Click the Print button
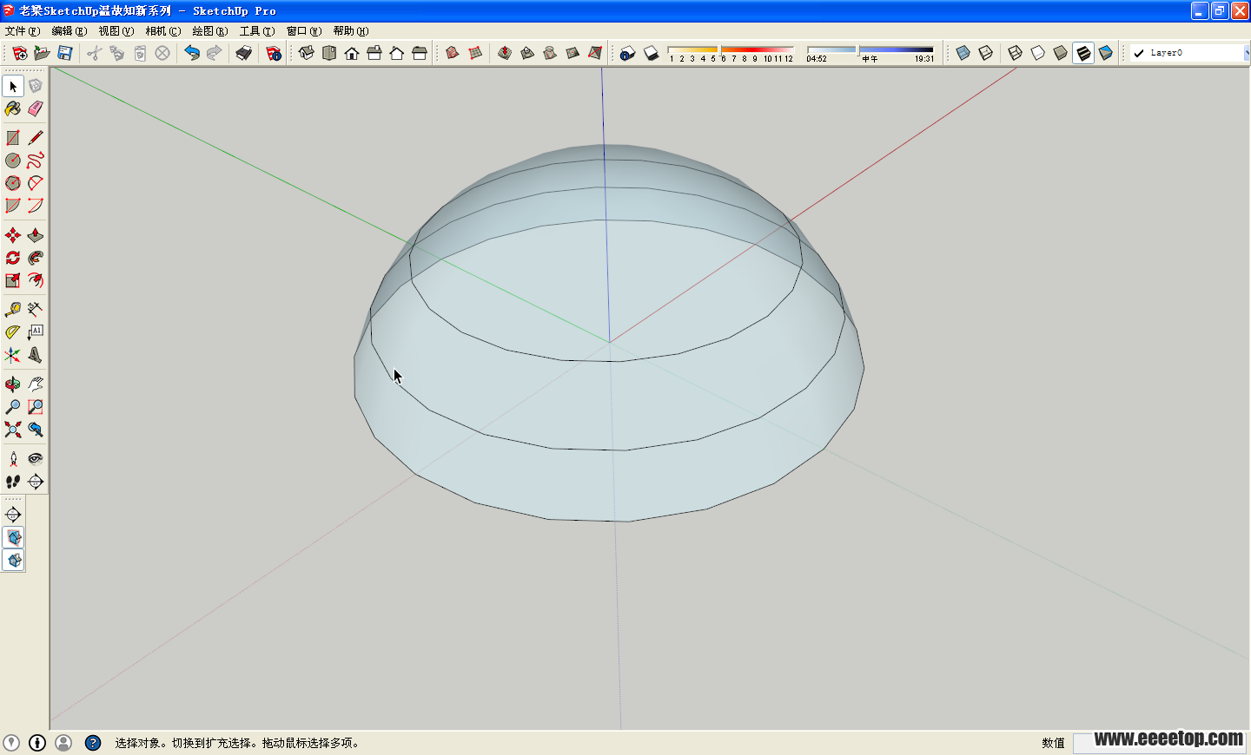 (x=244, y=53)
